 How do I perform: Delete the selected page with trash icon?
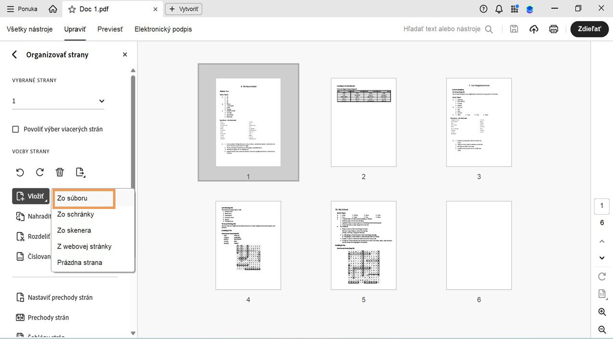point(60,172)
